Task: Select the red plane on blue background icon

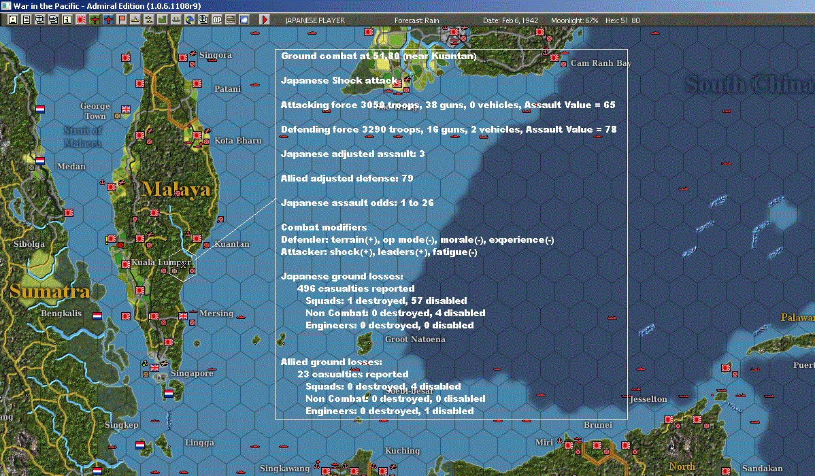Action: [x=107, y=20]
